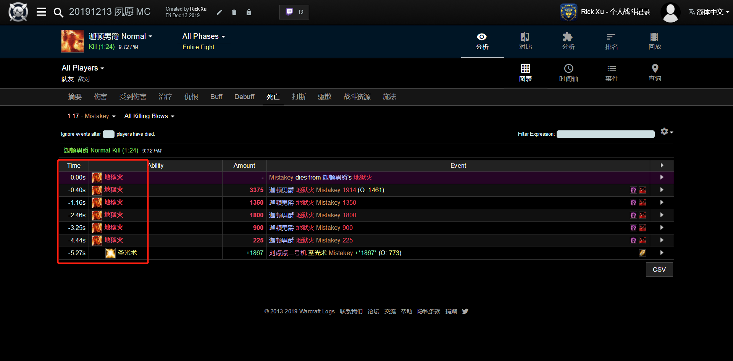
Task: Click the pencil edit report icon
Action: coord(219,12)
